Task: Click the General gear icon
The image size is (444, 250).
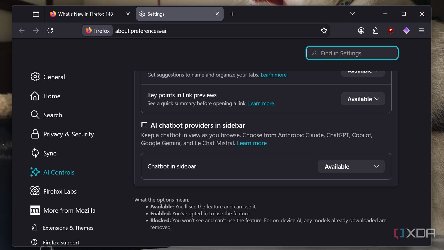Action: click(35, 77)
